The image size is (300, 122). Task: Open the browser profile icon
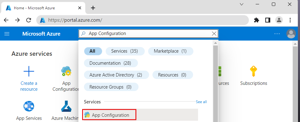point(279,20)
